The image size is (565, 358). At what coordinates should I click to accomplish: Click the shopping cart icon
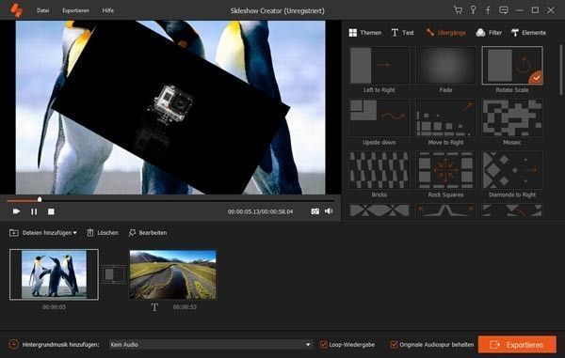(x=458, y=10)
